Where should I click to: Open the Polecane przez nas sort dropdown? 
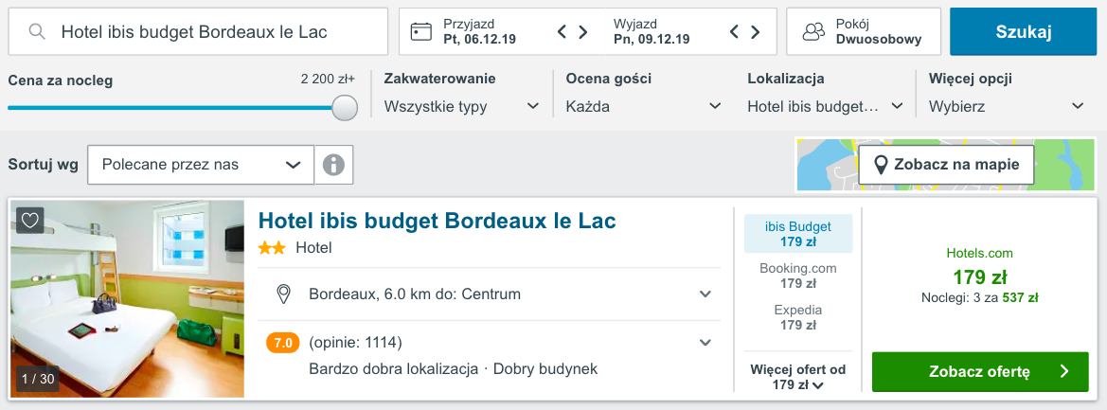click(x=200, y=165)
